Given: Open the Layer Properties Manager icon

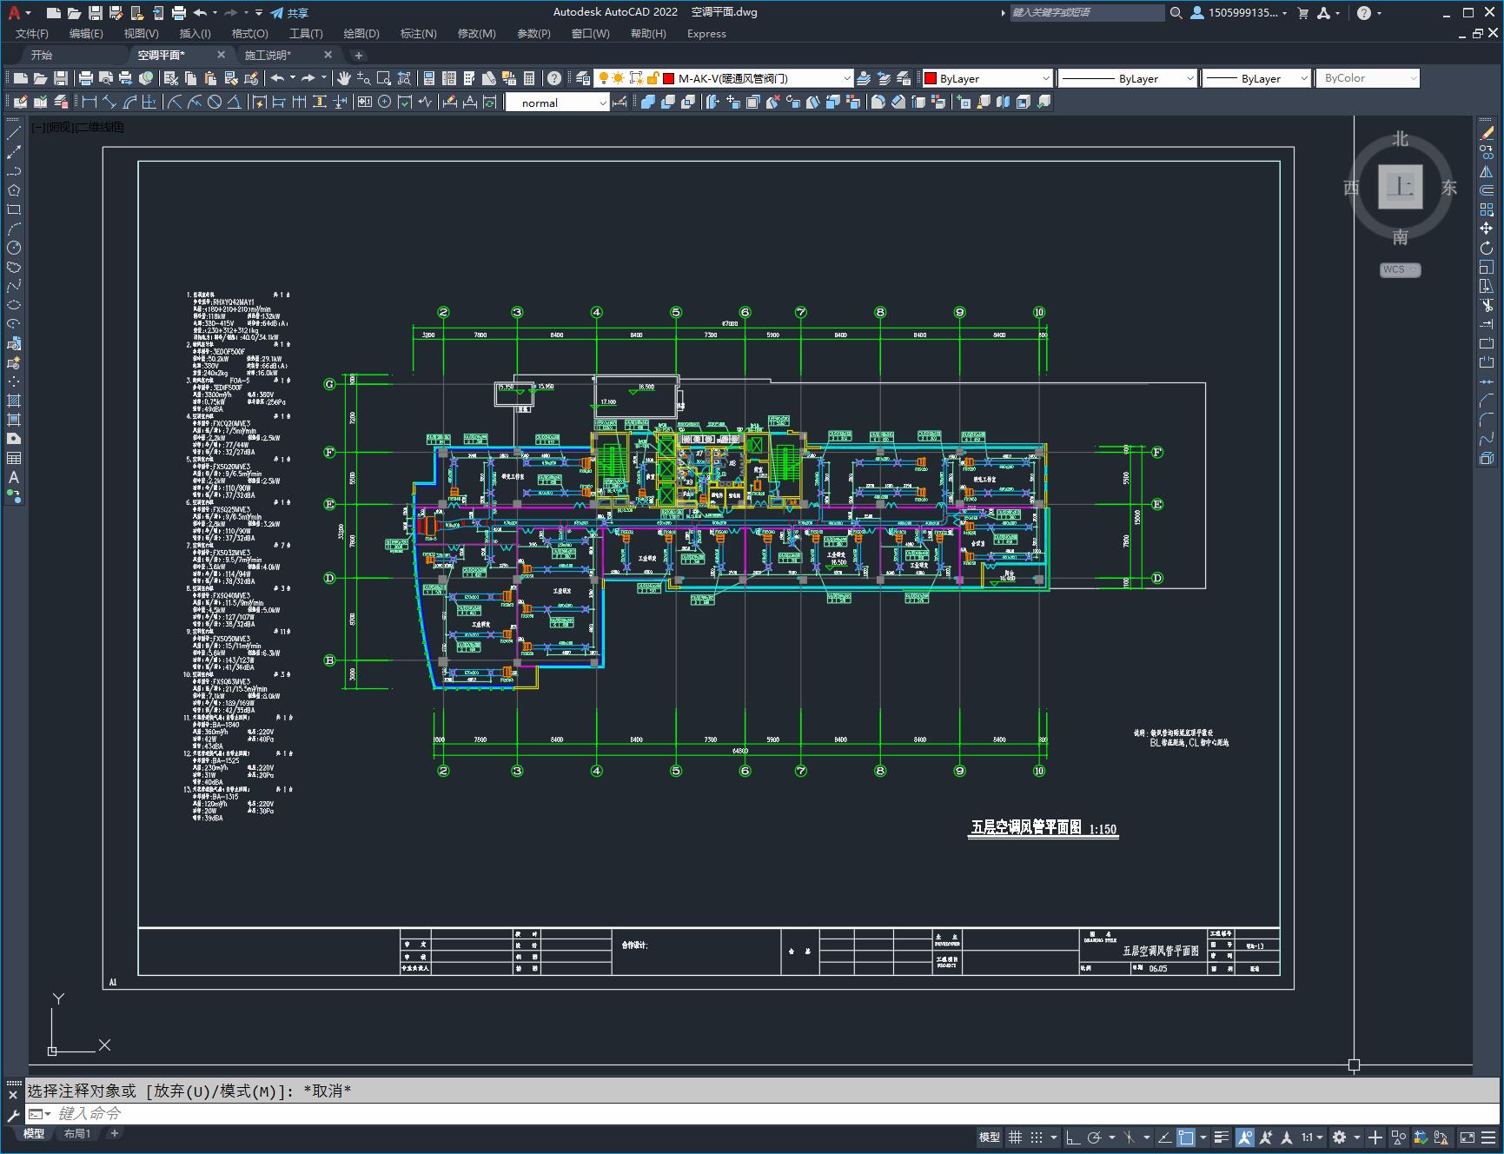Looking at the screenshot, I should point(583,78).
